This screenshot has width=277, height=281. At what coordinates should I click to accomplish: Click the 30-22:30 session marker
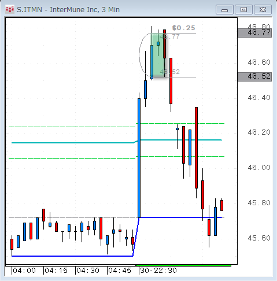(x=158, y=271)
